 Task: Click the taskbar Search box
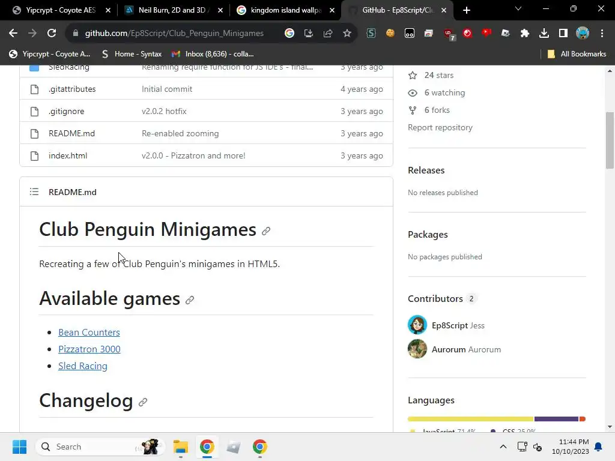(x=100, y=447)
